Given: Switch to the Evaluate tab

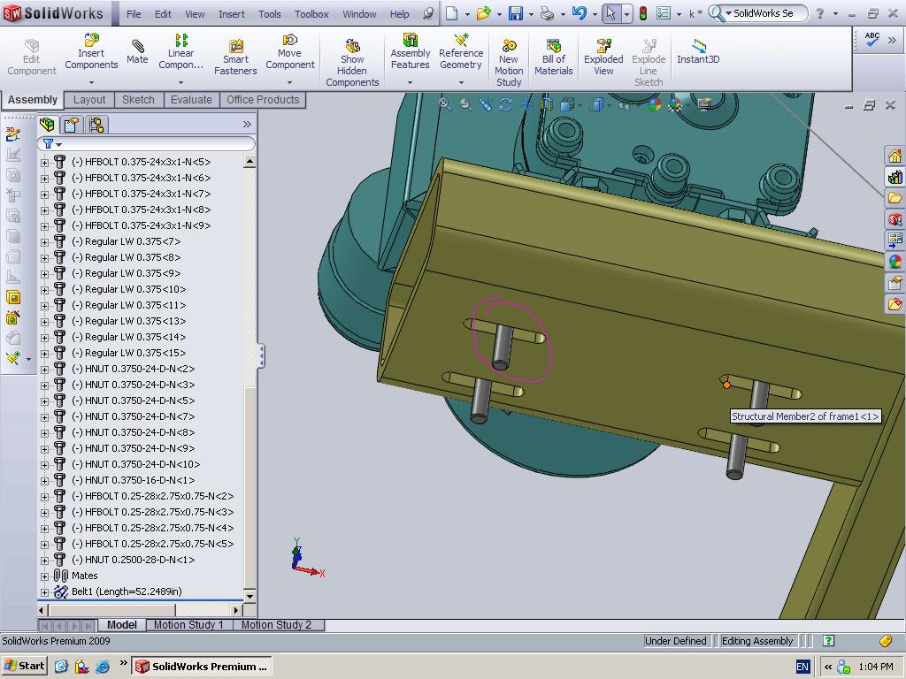Looking at the screenshot, I should pos(191,100).
